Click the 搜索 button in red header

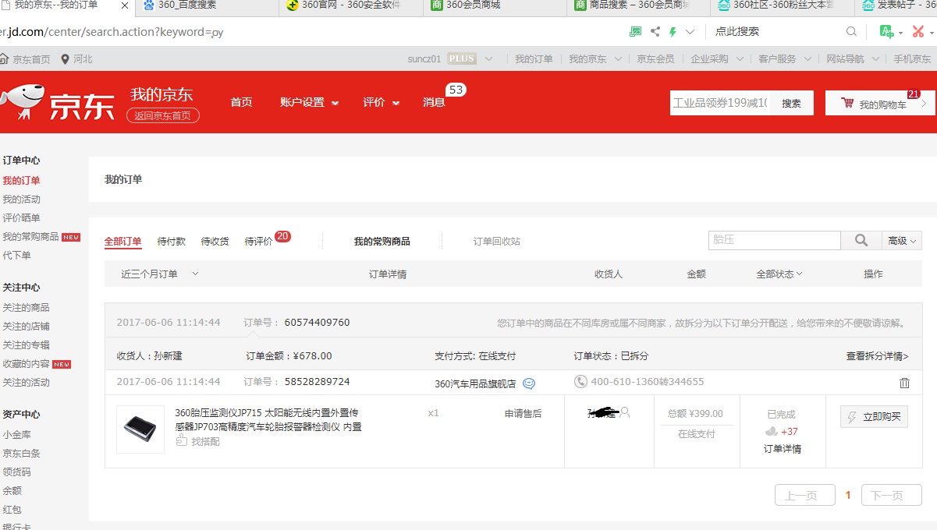click(x=791, y=103)
